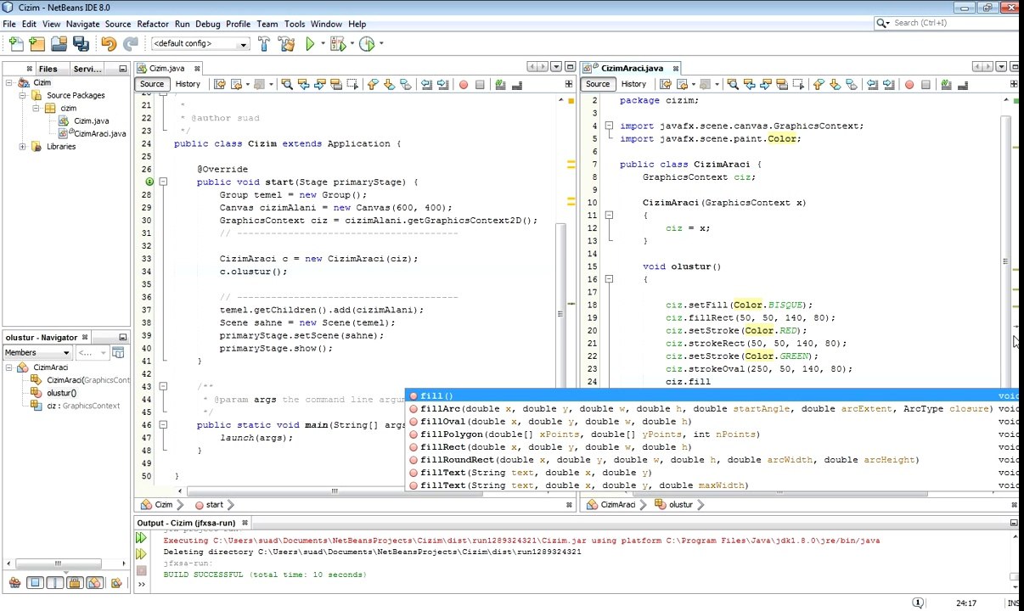Click Shift Line Left icon in CizimAraci.java toolbar
Viewport: 1024px width, 611px height.
pos(872,84)
